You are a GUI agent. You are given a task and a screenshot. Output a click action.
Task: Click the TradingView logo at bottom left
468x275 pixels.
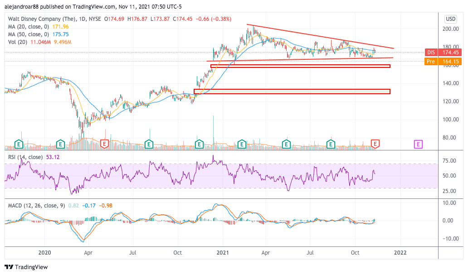tap(26, 267)
